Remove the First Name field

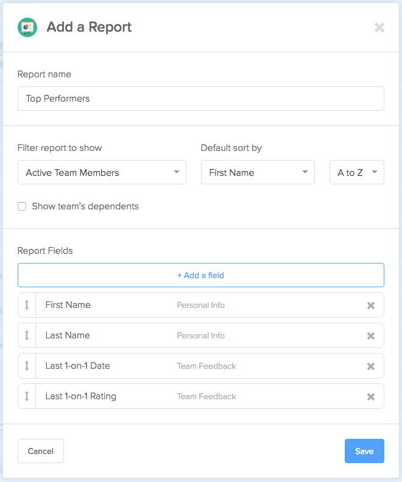[x=371, y=306]
